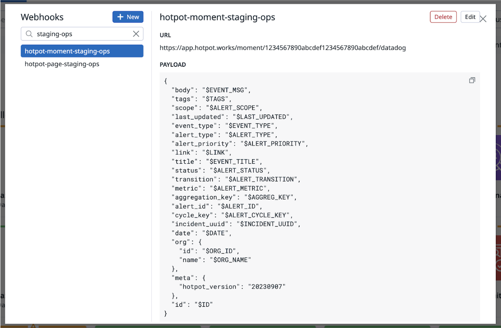Click the "event_type": "$EVENT_TYPE" line
This screenshot has width=501, height=328.
224,126
